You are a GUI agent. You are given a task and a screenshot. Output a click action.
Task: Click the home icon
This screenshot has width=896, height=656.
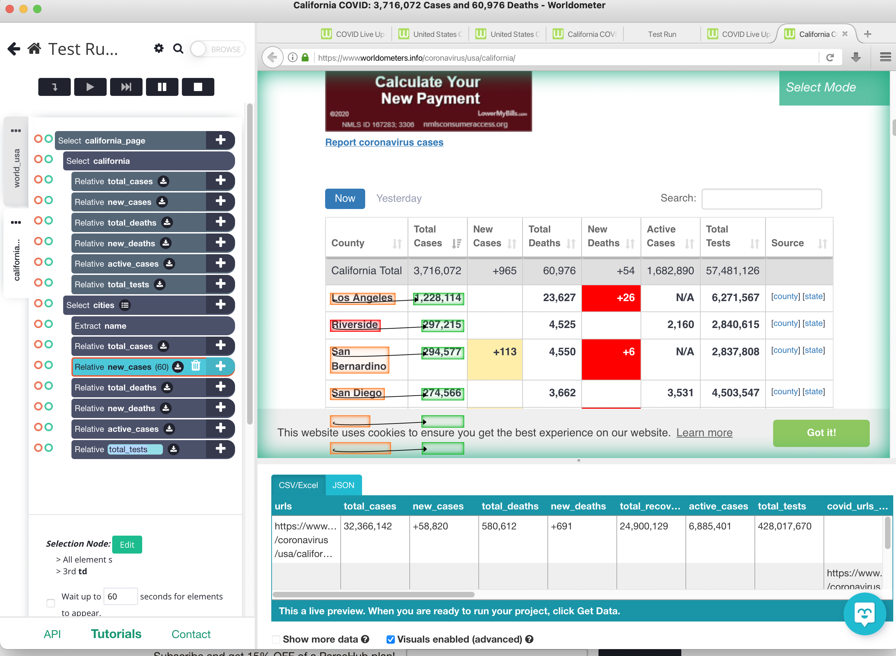click(x=34, y=49)
